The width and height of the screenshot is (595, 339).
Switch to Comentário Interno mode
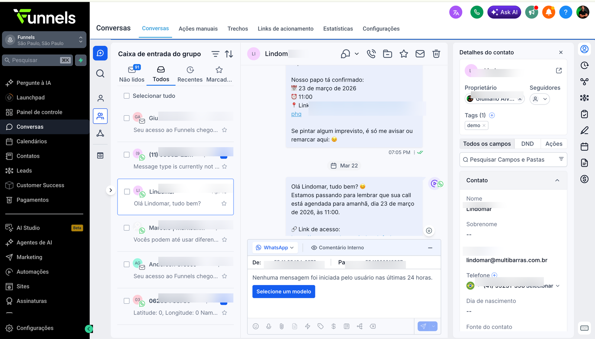coord(337,247)
